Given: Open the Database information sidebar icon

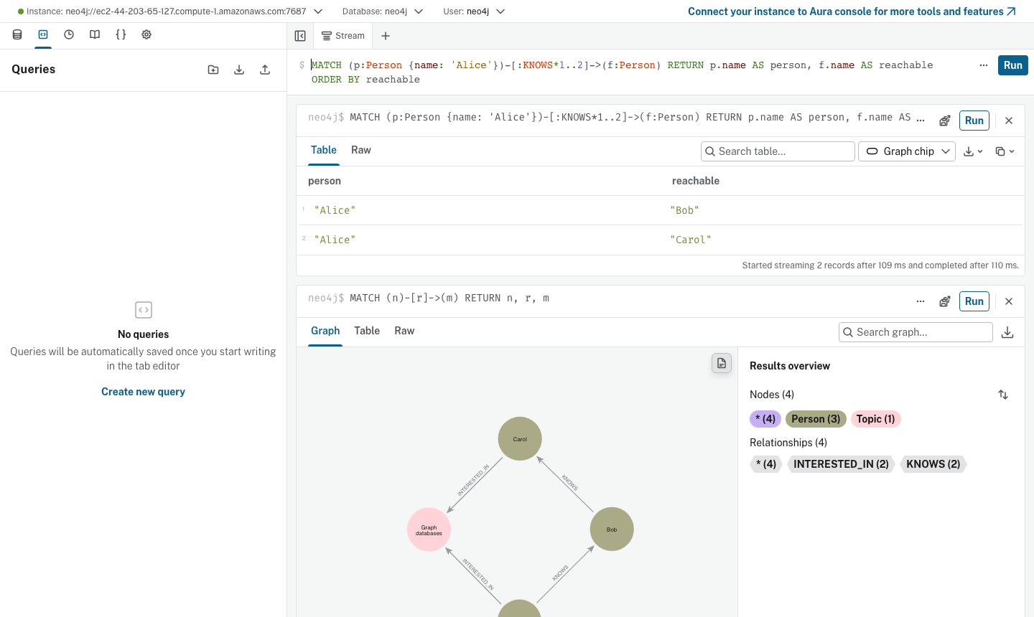Looking at the screenshot, I should point(17,34).
